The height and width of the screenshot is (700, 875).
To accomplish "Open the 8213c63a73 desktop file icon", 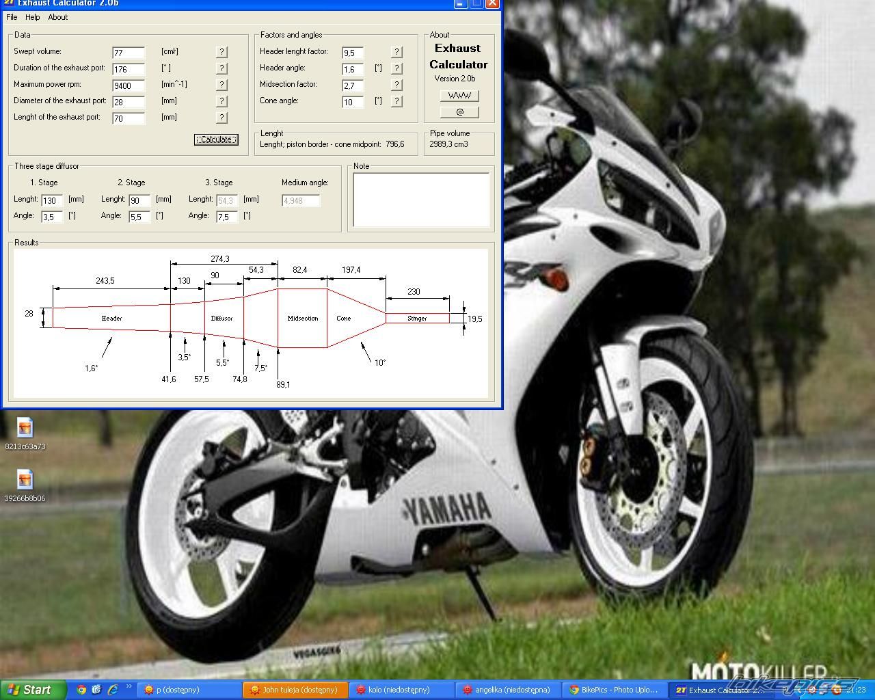I will tap(25, 429).
